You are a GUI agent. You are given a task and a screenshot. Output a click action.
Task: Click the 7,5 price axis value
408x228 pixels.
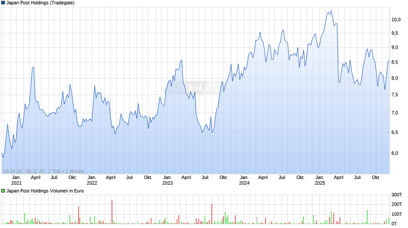(395, 94)
